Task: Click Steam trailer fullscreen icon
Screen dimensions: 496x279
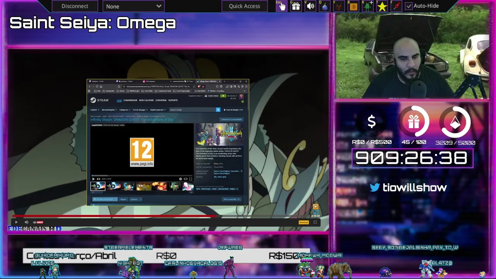Action: pos(191,179)
